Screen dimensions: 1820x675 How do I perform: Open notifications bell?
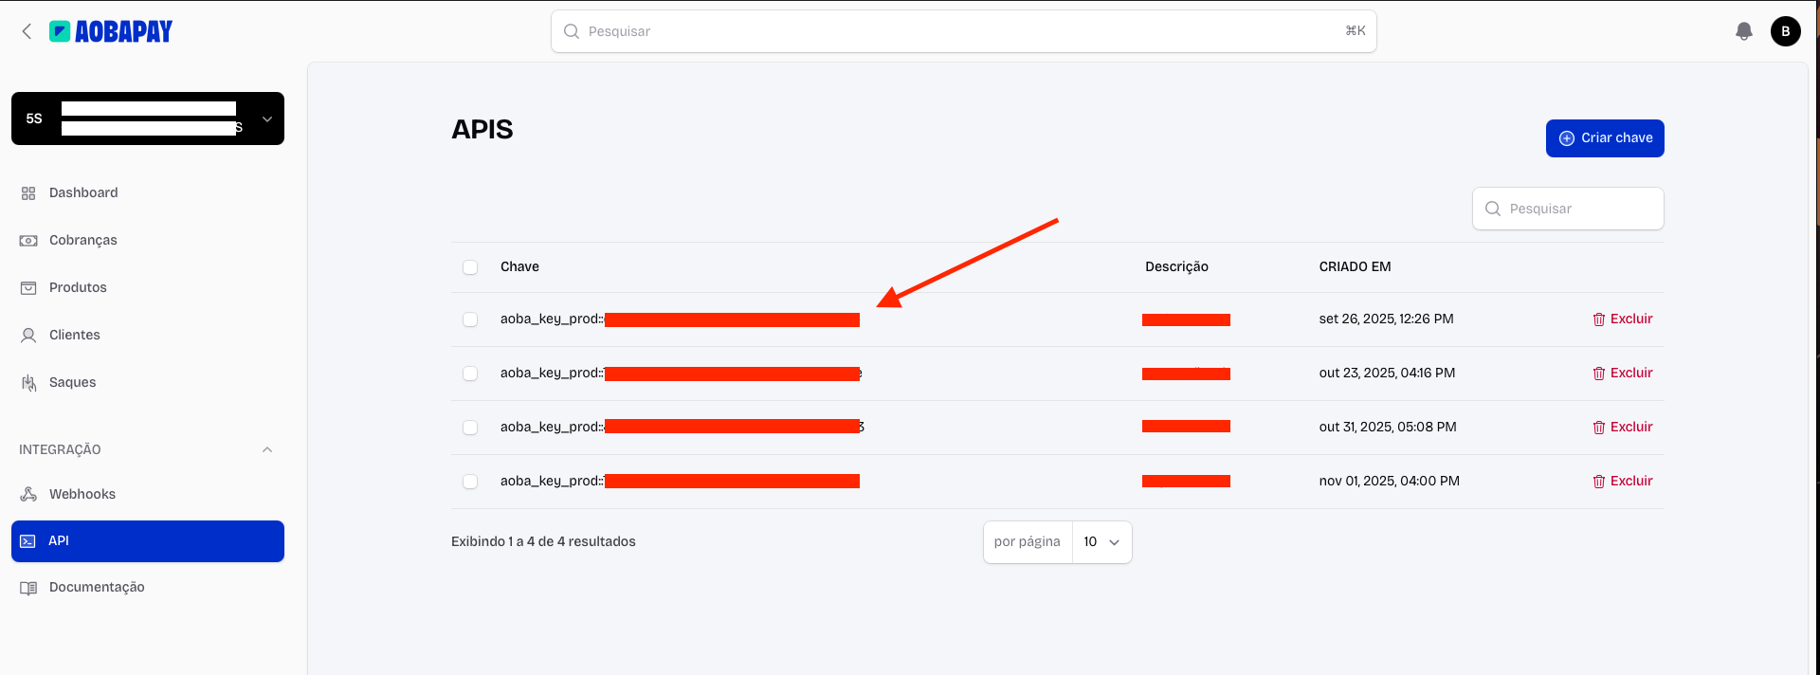point(1744,31)
